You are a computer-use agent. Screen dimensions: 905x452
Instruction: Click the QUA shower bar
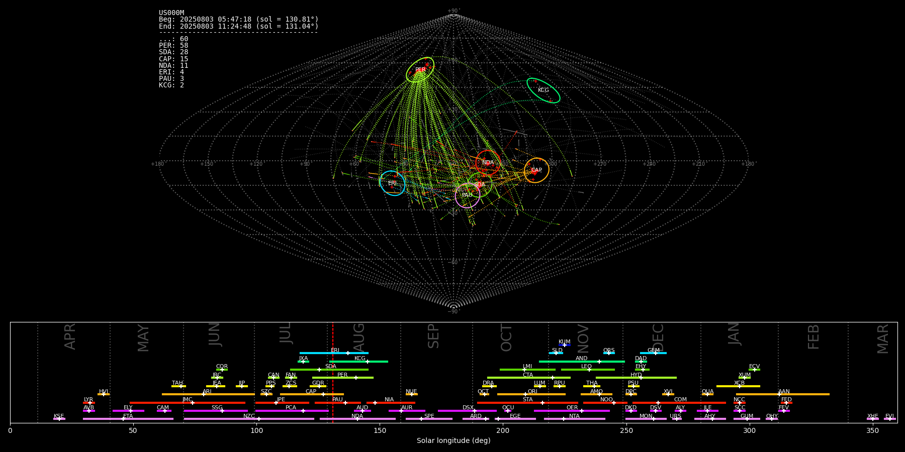(707, 394)
